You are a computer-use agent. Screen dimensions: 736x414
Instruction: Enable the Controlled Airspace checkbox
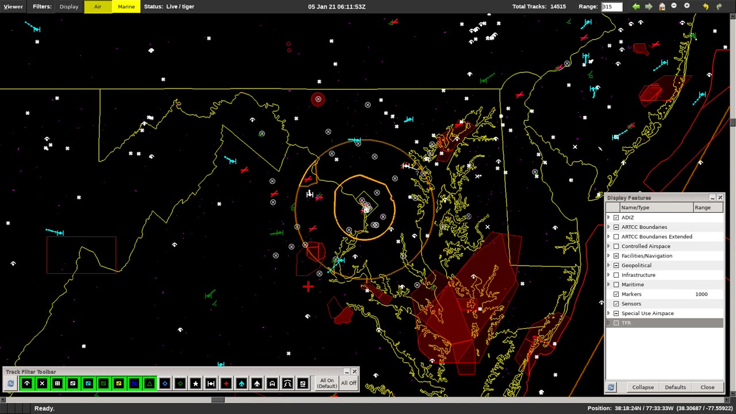[x=616, y=246]
